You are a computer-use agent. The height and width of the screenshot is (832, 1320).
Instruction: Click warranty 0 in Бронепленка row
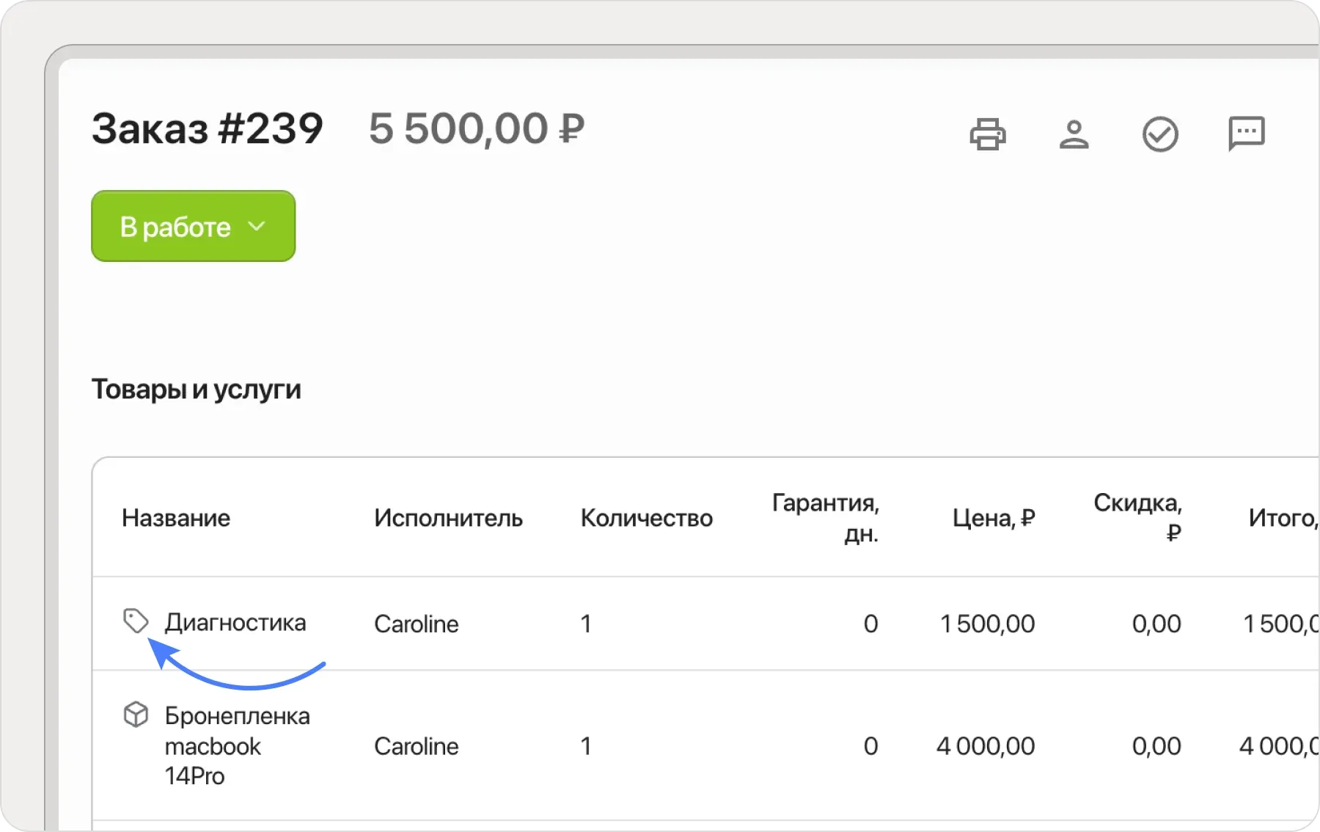coord(870,746)
